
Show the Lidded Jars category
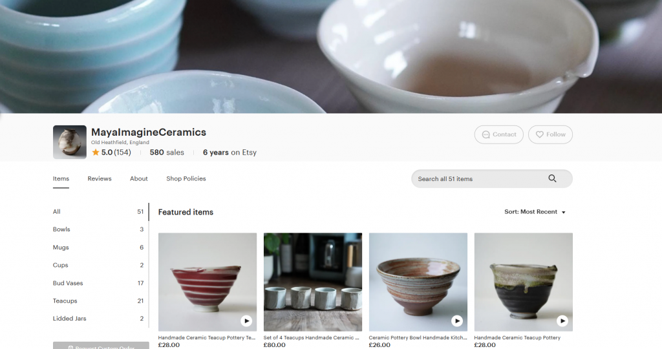[70, 319]
